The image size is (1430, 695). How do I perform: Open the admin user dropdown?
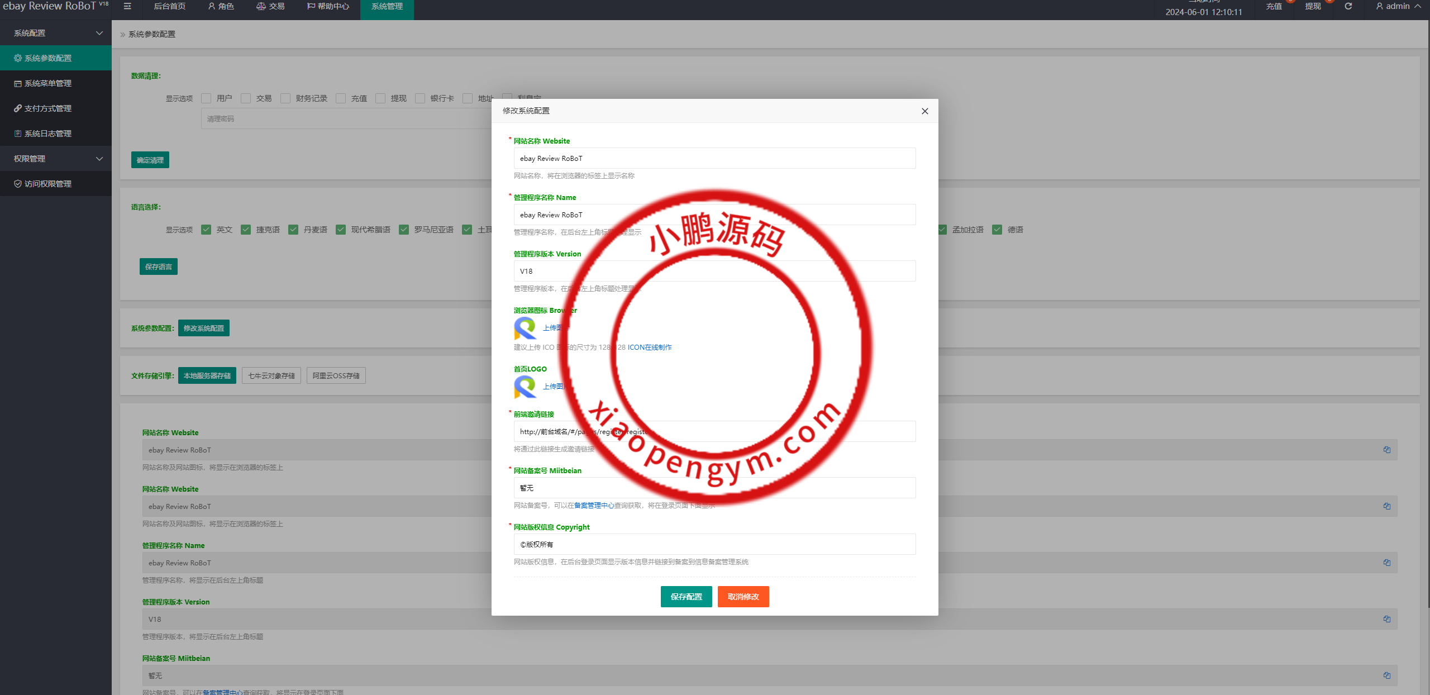tap(1398, 6)
